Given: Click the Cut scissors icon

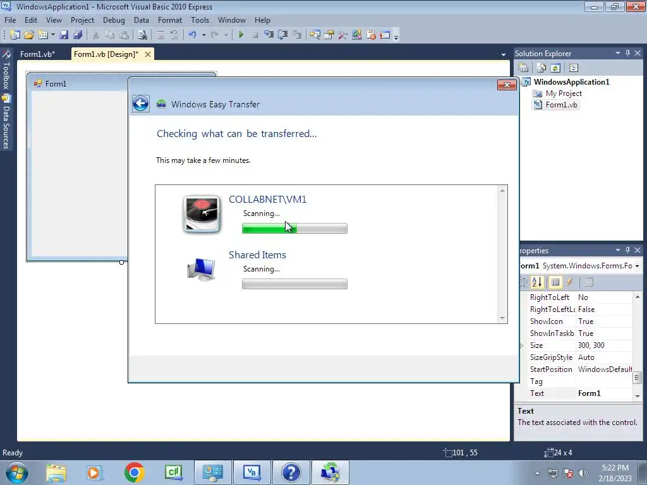Looking at the screenshot, I should click(96, 35).
